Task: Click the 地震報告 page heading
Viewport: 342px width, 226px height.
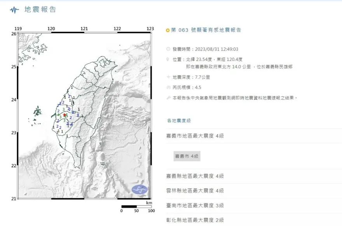Action: tap(40, 10)
